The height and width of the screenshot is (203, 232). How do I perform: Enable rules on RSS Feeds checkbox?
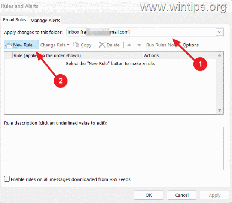pos(7,179)
